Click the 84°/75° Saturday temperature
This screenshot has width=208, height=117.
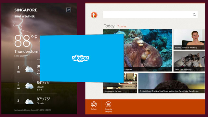pos(44,83)
